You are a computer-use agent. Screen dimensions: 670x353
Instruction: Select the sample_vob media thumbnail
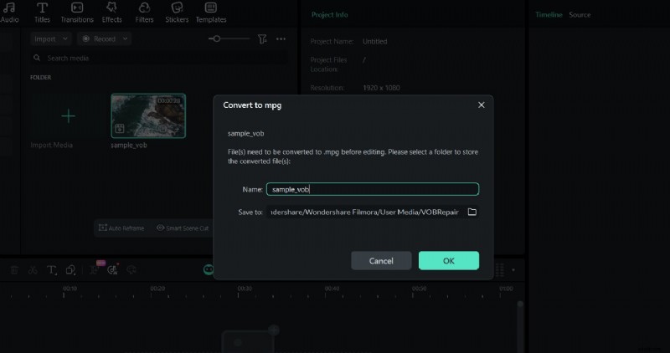pyautogui.click(x=148, y=115)
